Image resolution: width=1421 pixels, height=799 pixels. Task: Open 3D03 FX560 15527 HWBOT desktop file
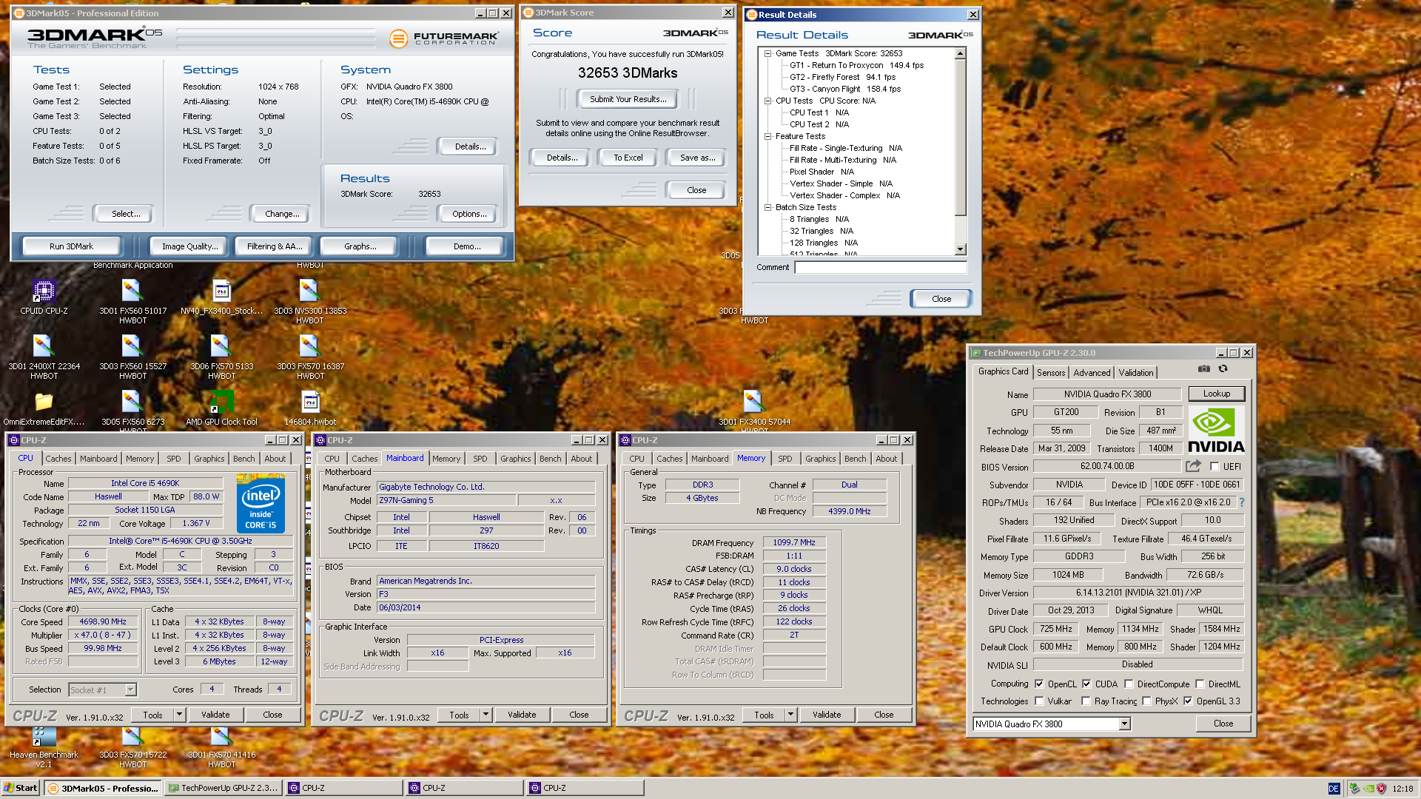point(132,357)
